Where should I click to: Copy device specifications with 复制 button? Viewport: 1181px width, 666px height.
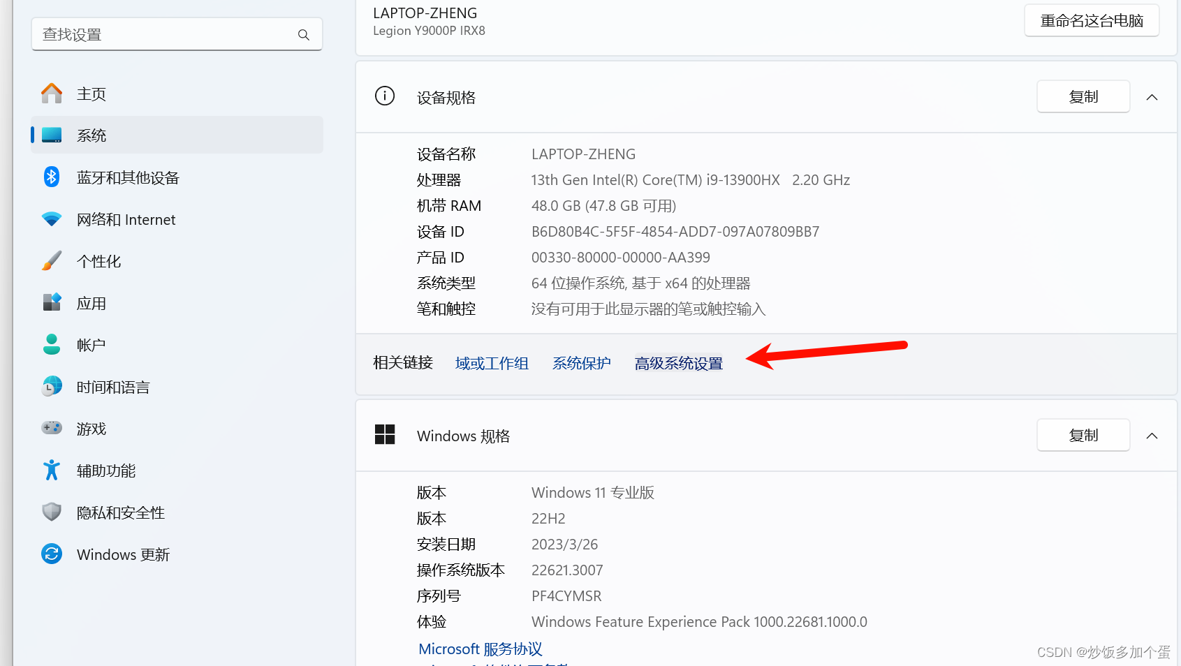click(1083, 96)
